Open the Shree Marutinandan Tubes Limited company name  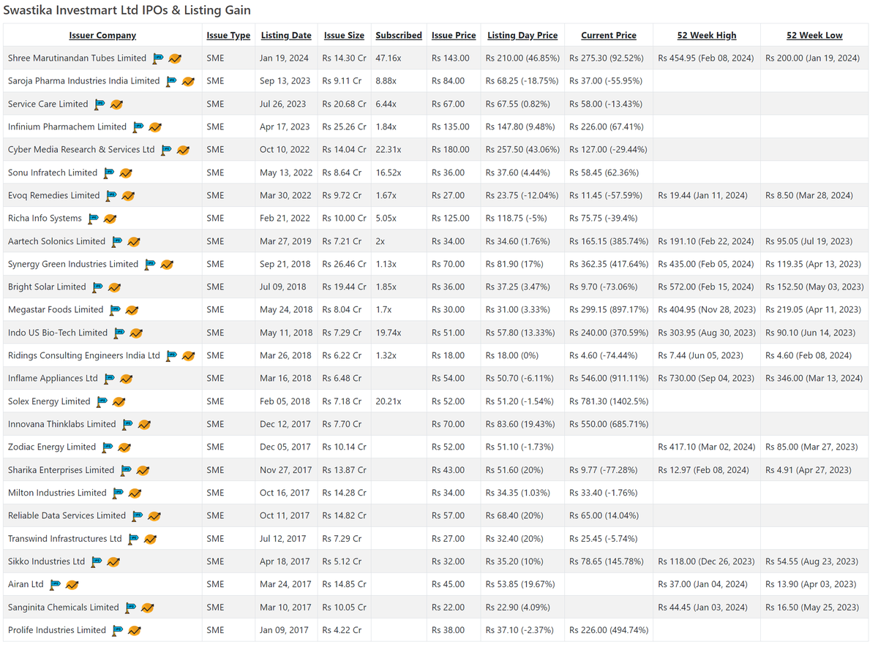[77, 58]
